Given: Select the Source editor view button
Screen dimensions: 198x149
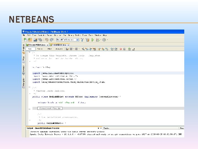Looking at the screenshot, I should pyautogui.click(x=31, y=49).
